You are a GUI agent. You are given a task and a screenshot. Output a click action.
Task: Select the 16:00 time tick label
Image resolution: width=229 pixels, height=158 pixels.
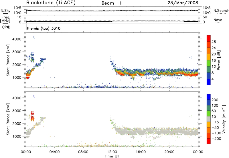coord(141,152)
